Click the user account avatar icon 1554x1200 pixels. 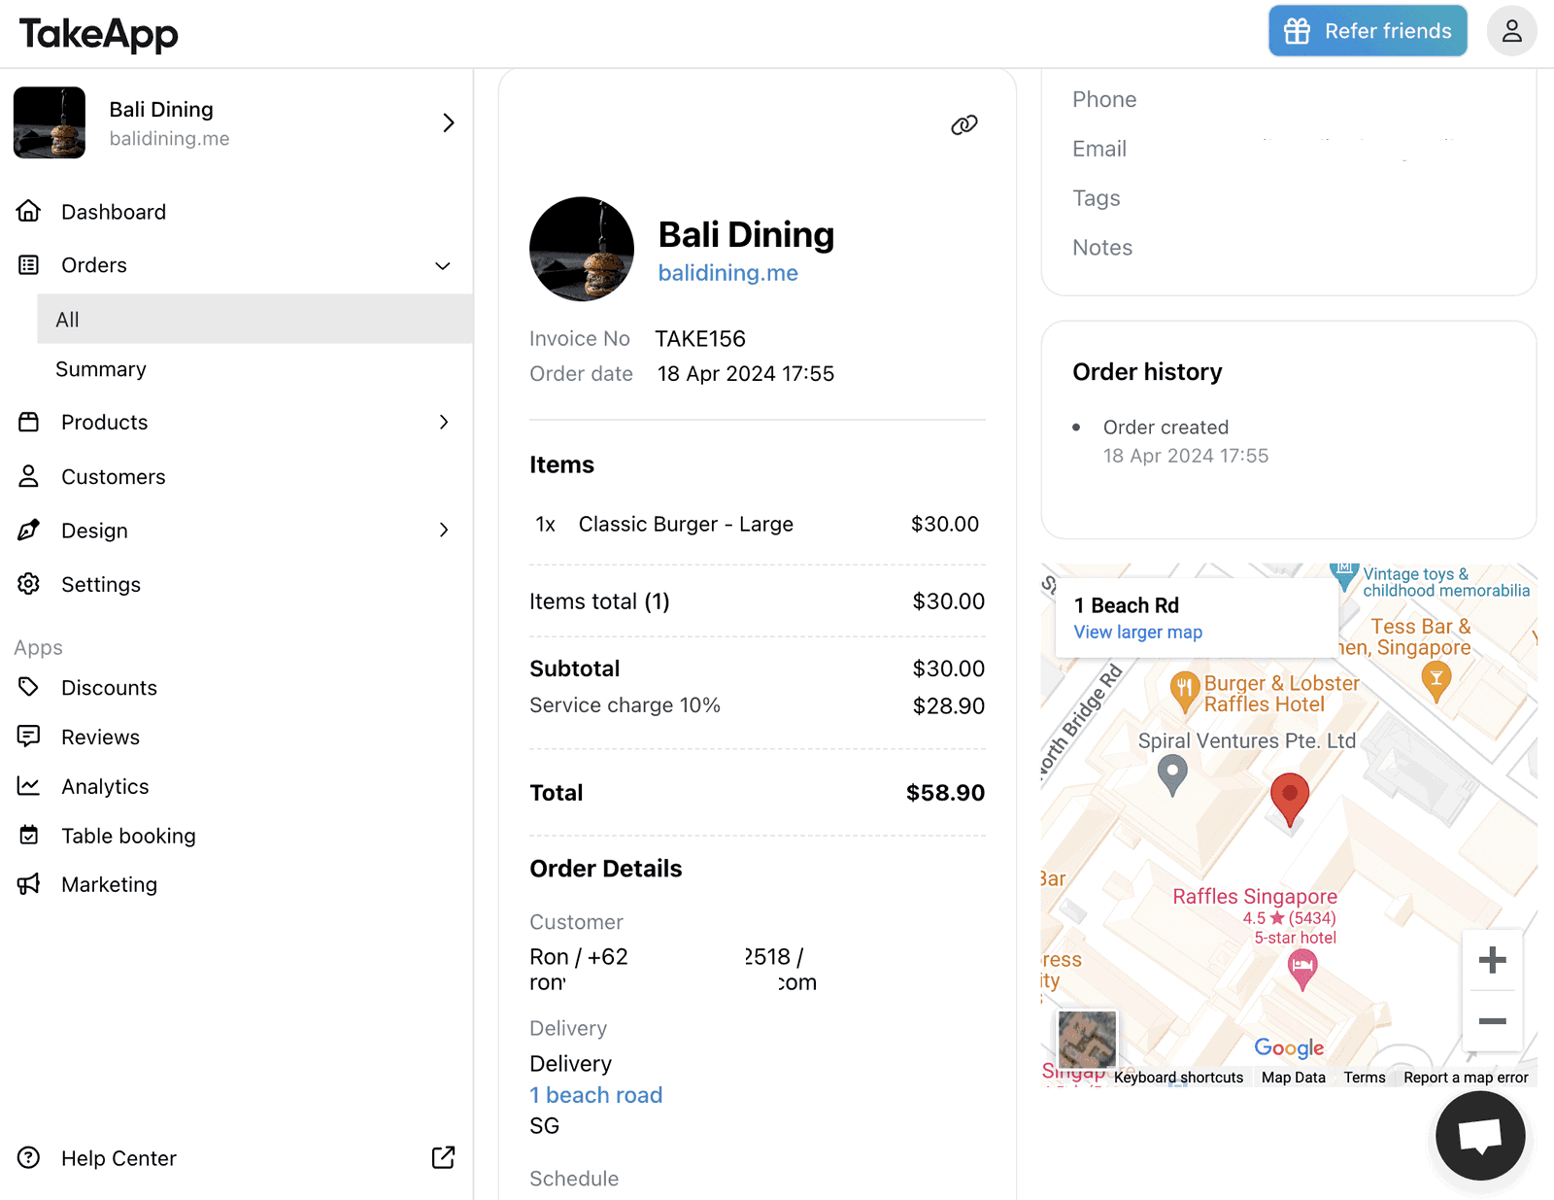(x=1511, y=31)
